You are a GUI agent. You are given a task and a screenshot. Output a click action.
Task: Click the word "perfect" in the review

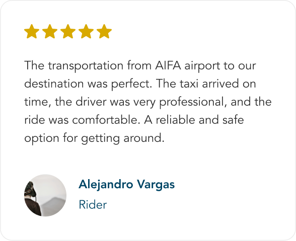coord(131,84)
